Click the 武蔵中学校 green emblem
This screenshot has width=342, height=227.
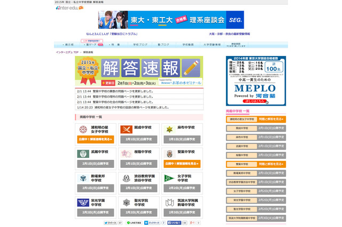pos(83,153)
